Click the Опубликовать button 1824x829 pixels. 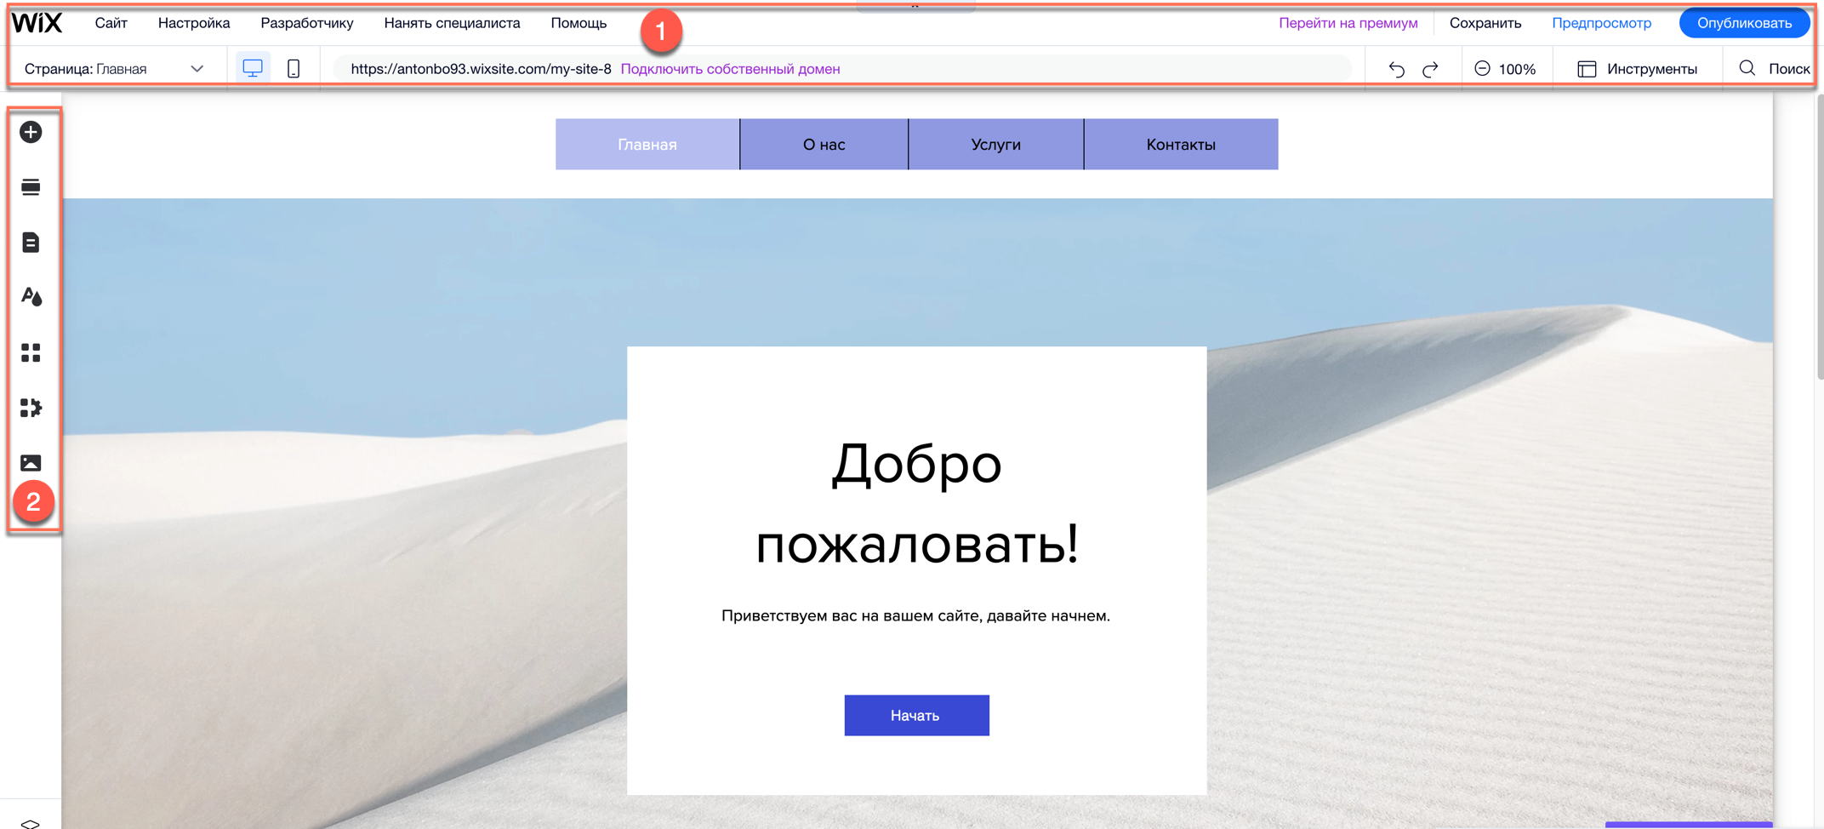point(1744,23)
